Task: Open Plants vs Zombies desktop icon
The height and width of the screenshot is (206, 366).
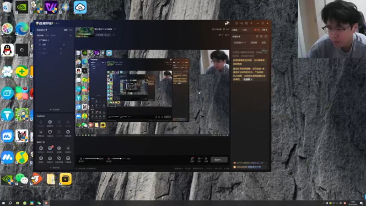Action: [x=22, y=114]
